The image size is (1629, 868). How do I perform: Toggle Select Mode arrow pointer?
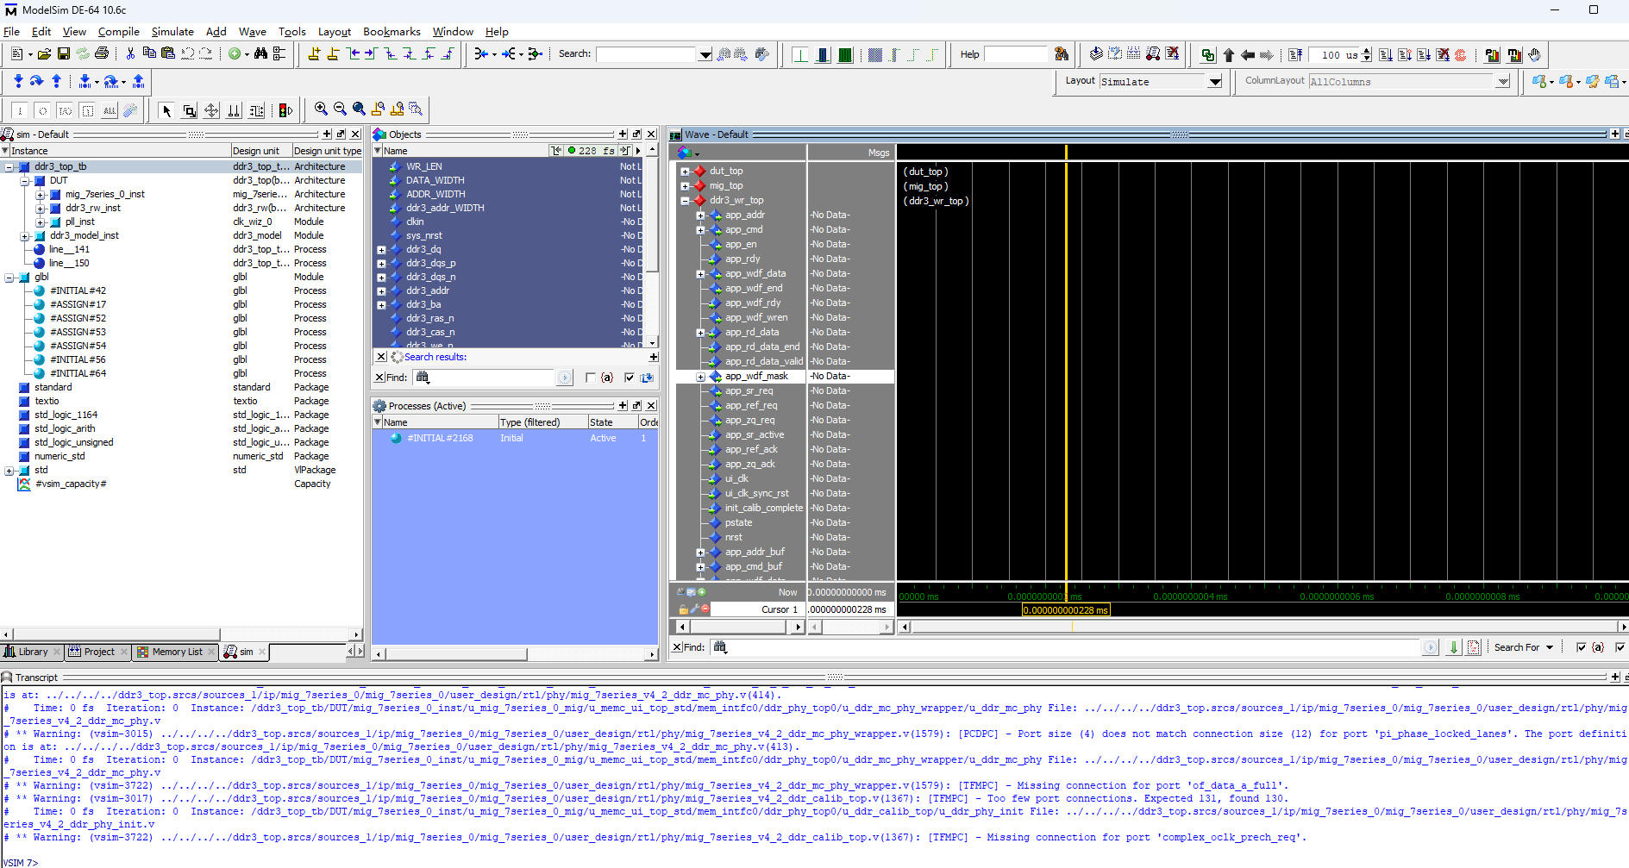pos(166,109)
